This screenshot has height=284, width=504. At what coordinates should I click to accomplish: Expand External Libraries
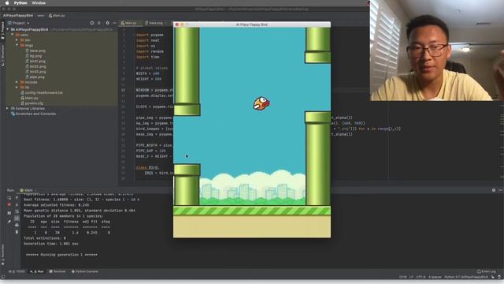8,109
